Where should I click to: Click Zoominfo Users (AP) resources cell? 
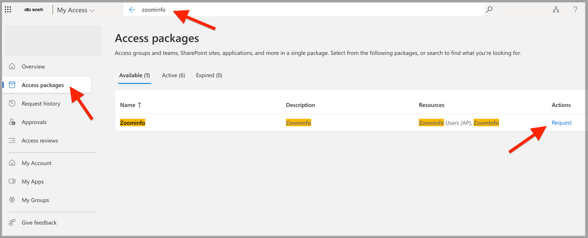tap(459, 123)
